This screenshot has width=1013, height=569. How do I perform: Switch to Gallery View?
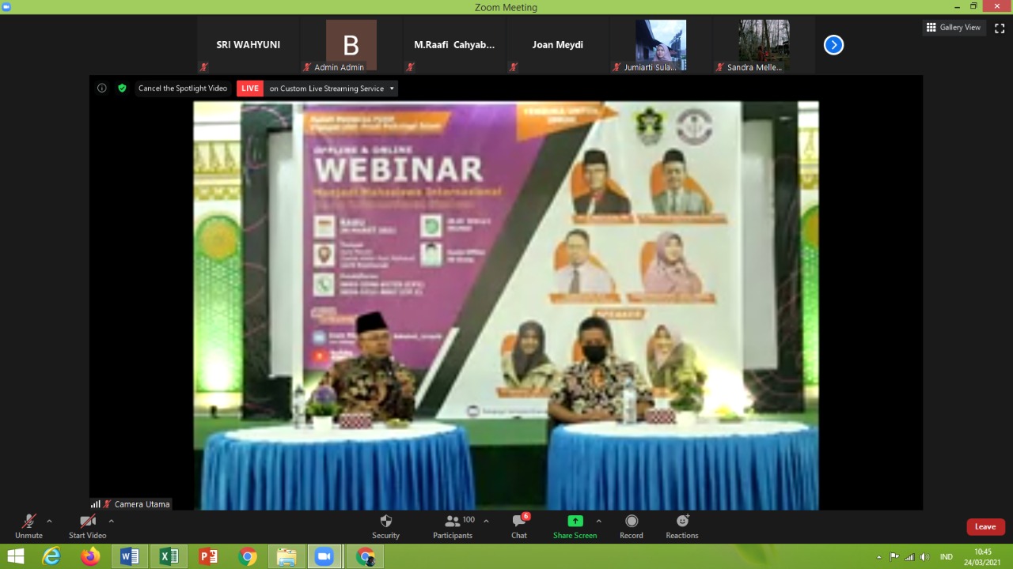pyautogui.click(x=954, y=28)
